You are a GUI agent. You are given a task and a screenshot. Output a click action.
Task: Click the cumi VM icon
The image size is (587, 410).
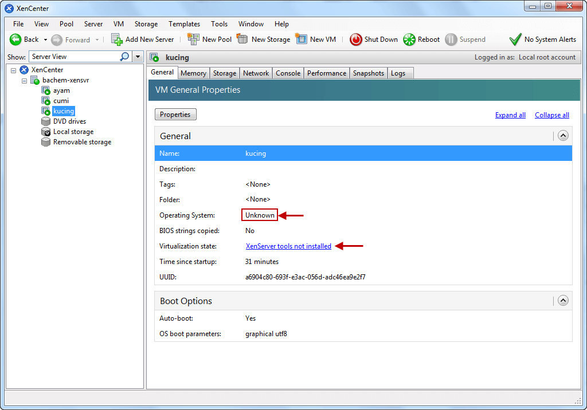click(x=46, y=101)
